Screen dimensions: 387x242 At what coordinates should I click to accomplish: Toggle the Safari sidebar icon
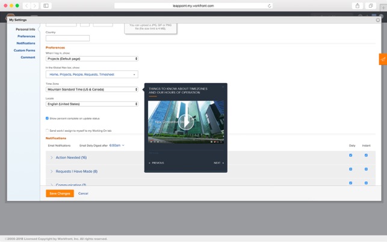[46, 6]
